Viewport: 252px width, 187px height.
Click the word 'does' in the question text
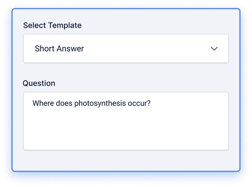64,103
